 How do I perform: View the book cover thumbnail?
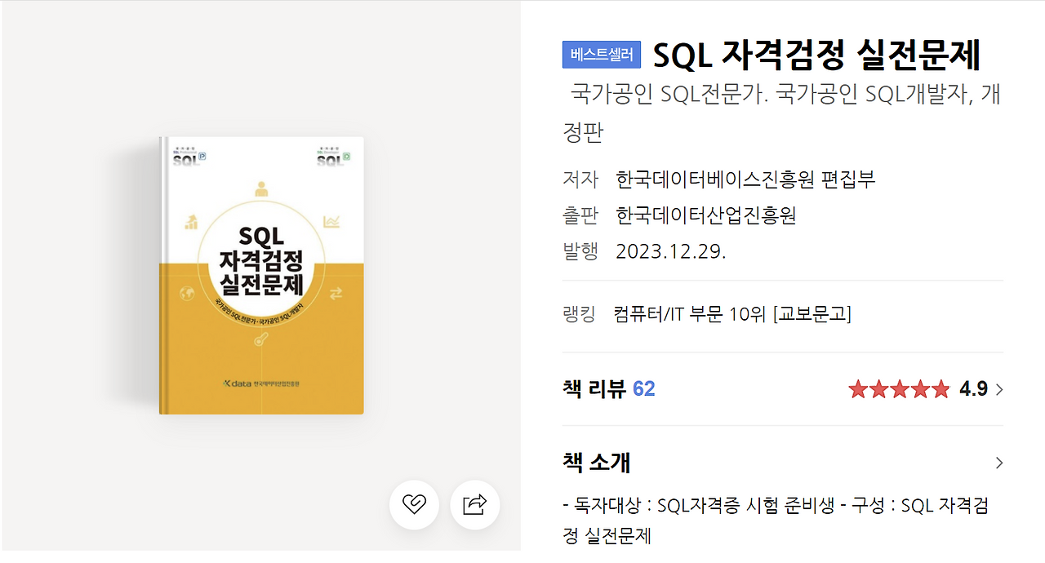tap(260, 272)
